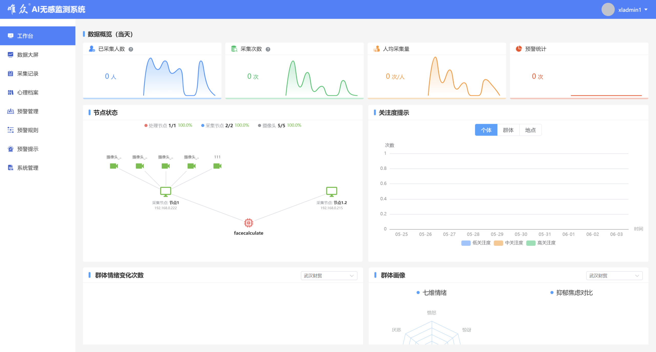The width and height of the screenshot is (656, 352).
Task: Click the 0 次/人 average value
Action: (x=395, y=76)
